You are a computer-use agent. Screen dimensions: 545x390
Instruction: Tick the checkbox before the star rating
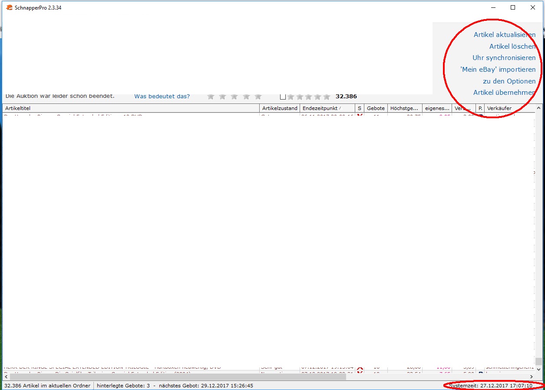pos(283,97)
